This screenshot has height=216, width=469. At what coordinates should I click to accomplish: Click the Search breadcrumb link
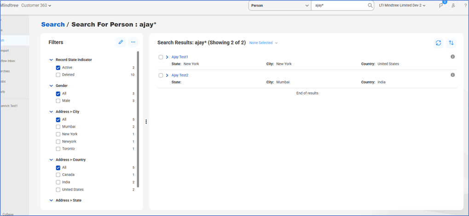click(x=53, y=24)
